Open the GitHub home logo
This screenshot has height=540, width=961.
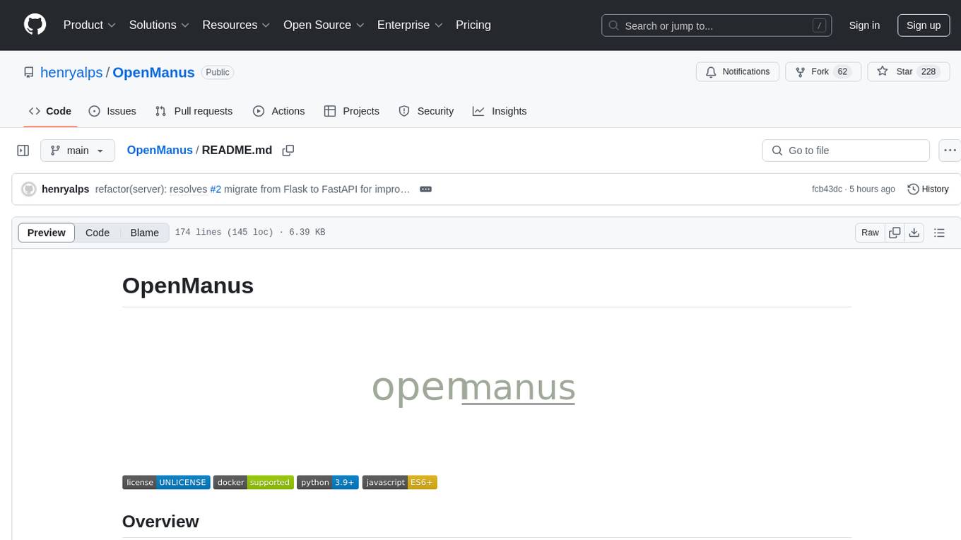[35, 25]
